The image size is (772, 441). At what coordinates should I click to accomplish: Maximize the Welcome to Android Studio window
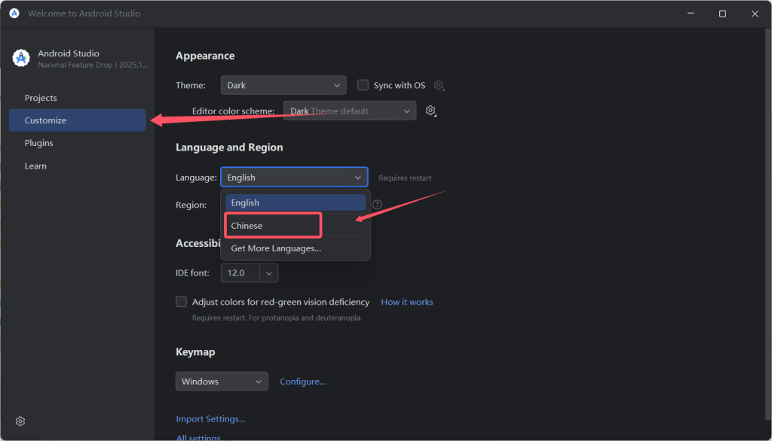pos(722,14)
